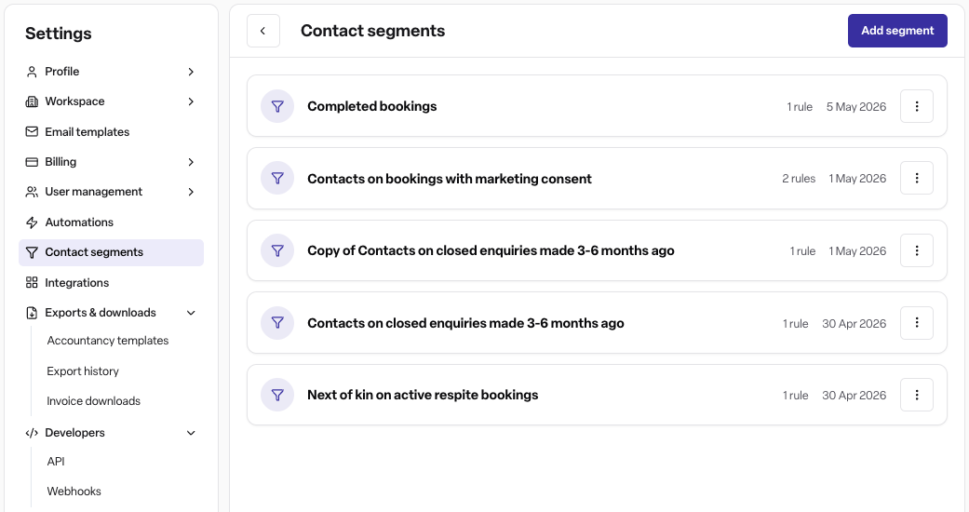This screenshot has height=512, width=969.
Task: Expand the User management chevron
Action: point(191,192)
